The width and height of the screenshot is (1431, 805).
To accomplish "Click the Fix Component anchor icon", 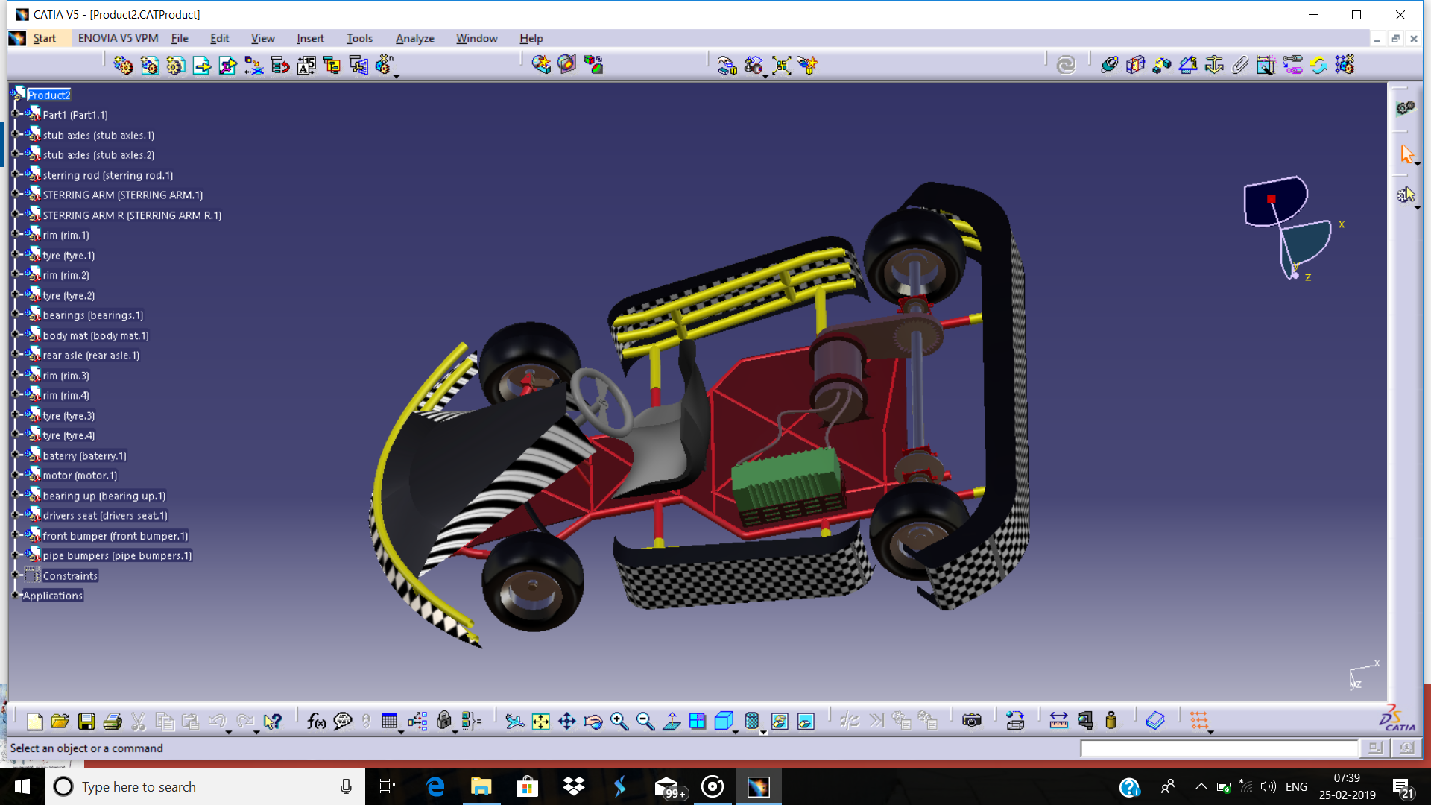I will point(1214,66).
